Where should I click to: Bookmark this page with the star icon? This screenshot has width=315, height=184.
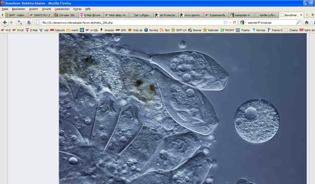point(225,23)
